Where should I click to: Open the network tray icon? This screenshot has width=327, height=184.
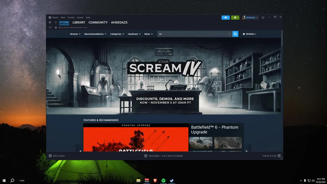pyautogui.click(x=309, y=180)
